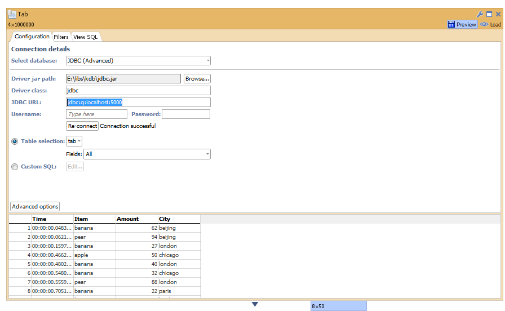Click the Username input field
This screenshot has width=505, height=311.
96,114
